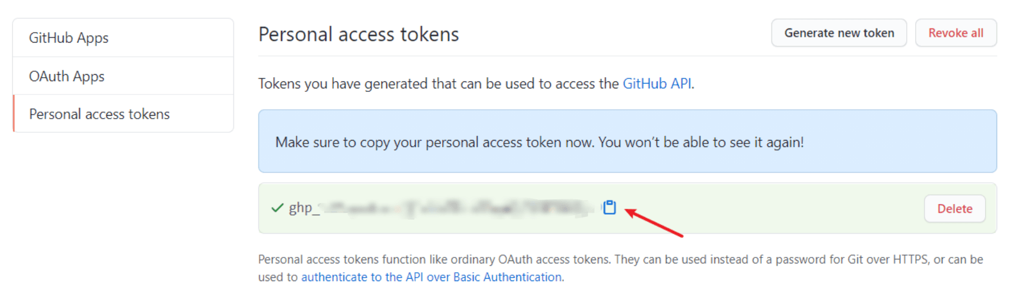The width and height of the screenshot is (1012, 293).
Task: Click the "Tokens you have generated" description
Action: (476, 84)
